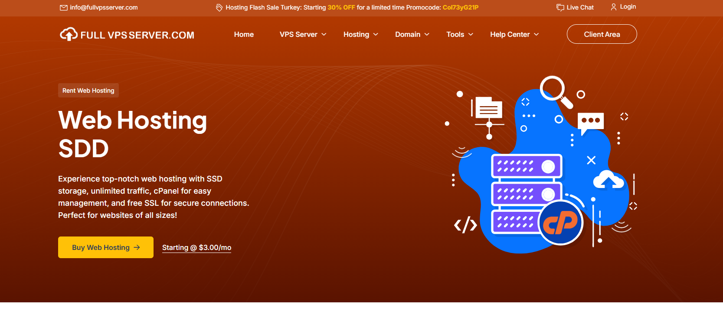Click the Rent Web Hosting badge

pyautogui.click(x=88, y=91)
